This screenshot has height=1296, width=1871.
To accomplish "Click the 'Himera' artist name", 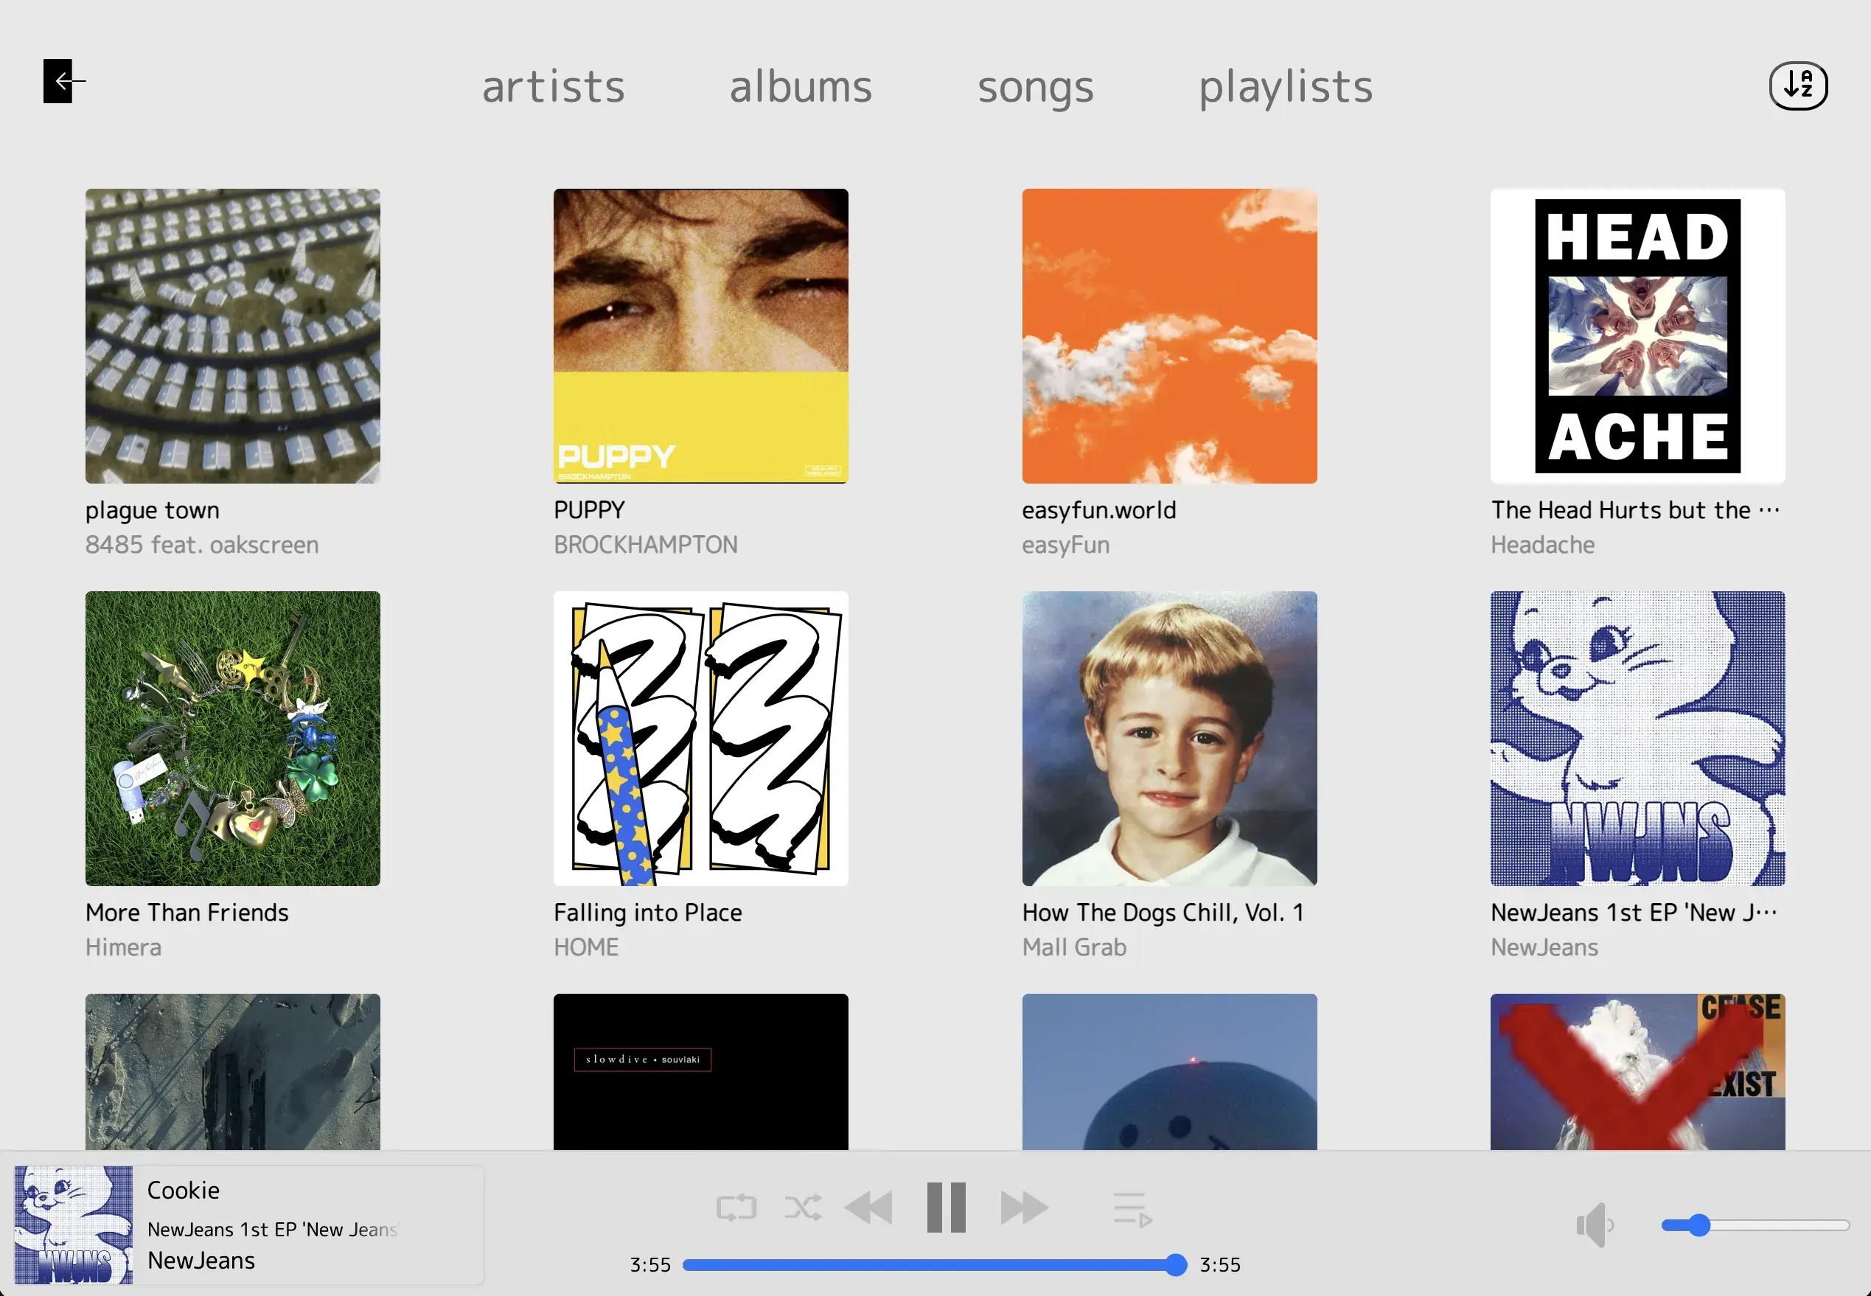I will (123, 947).
